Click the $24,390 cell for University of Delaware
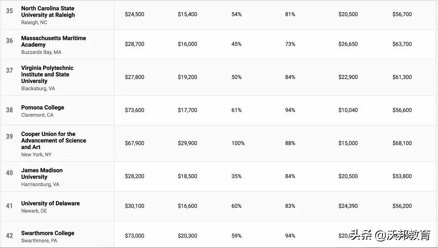Screen dimensions: 438x248 click(x=348, y=206)
